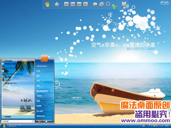This screenshot has height=128, width=171.
Task: Open the PS Photoshop dock icon
Action: pos(66,4)
